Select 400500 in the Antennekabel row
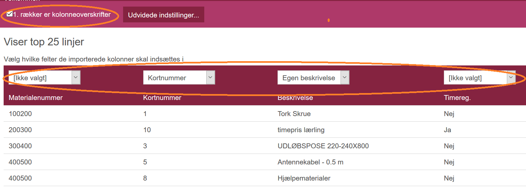The image size is (526, 195). [x=20, y=162]
